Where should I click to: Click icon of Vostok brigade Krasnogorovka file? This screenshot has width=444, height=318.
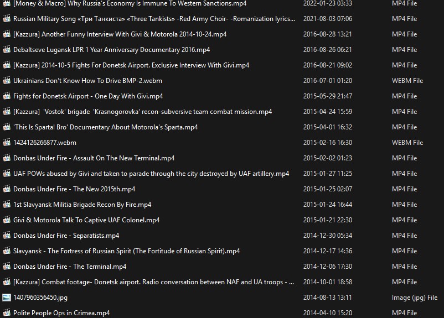(7, 112)
